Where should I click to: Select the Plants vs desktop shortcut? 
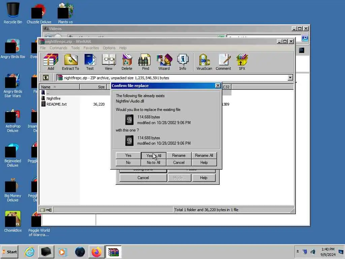click(65, 13)
